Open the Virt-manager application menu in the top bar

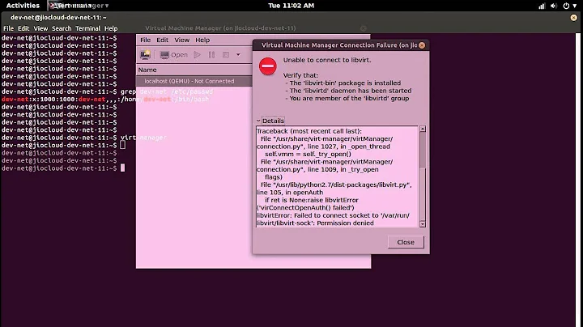pos(79,6)
